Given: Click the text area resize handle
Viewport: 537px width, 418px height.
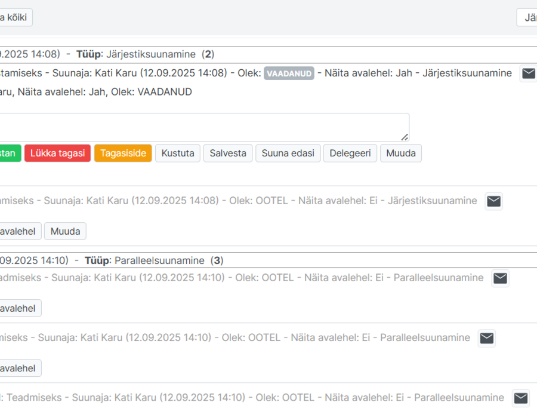Looking at the screenshot, I should (405, 137).
